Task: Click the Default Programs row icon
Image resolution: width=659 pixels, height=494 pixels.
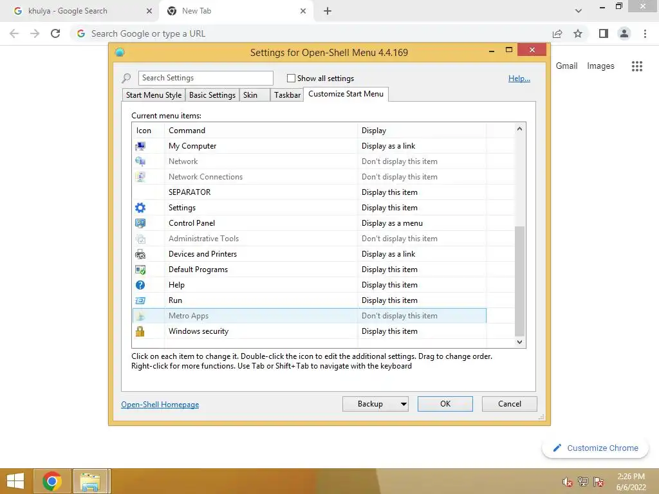Action: click(140, 270)
